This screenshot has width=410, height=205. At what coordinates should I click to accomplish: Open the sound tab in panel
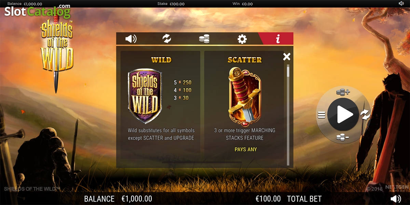(131, 39)
